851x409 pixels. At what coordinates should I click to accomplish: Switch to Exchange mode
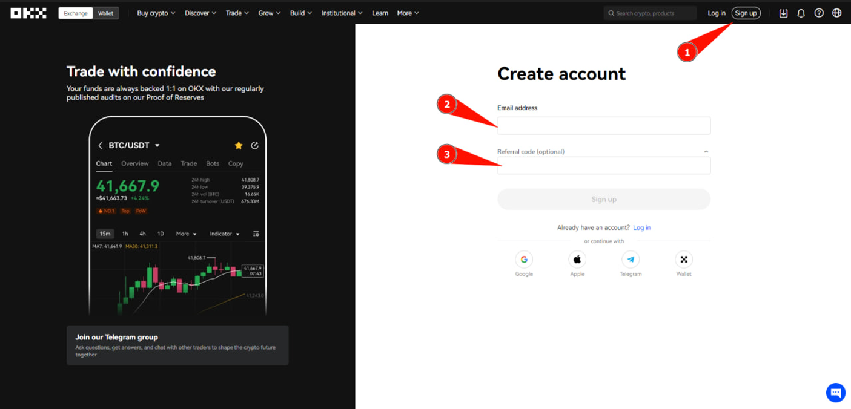(75, 12)
